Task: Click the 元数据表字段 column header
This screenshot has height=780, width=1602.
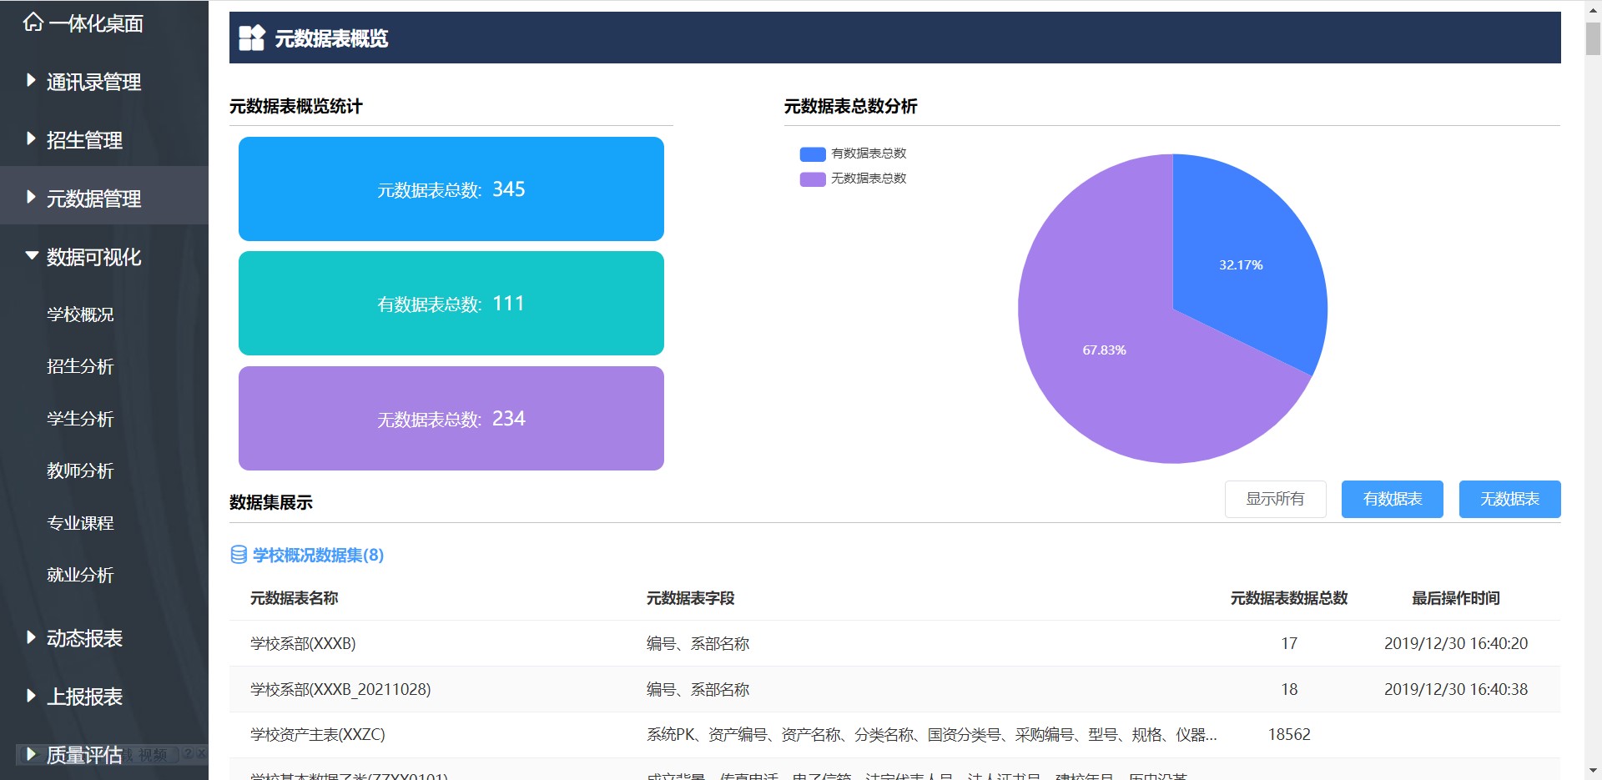Action: (690, 598)
